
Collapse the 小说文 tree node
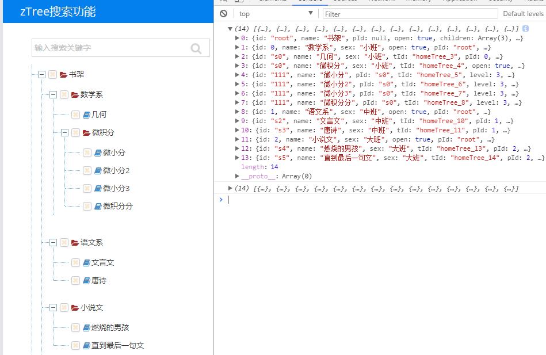tap(54, 308)
